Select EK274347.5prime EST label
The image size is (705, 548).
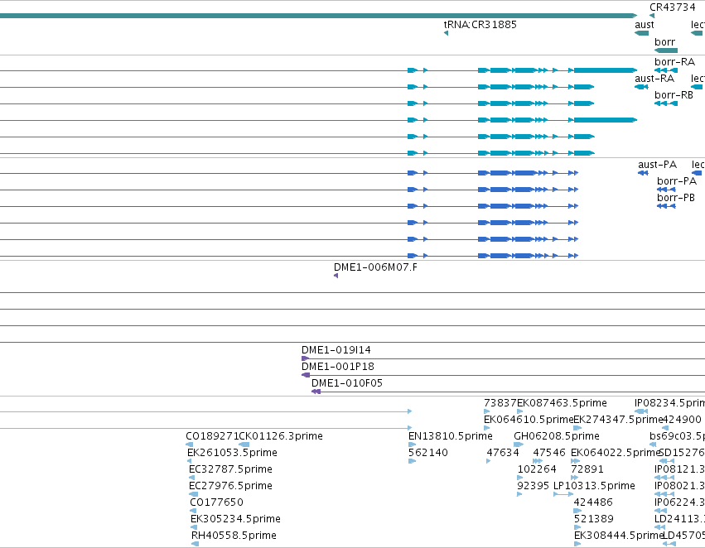(618, 420)
